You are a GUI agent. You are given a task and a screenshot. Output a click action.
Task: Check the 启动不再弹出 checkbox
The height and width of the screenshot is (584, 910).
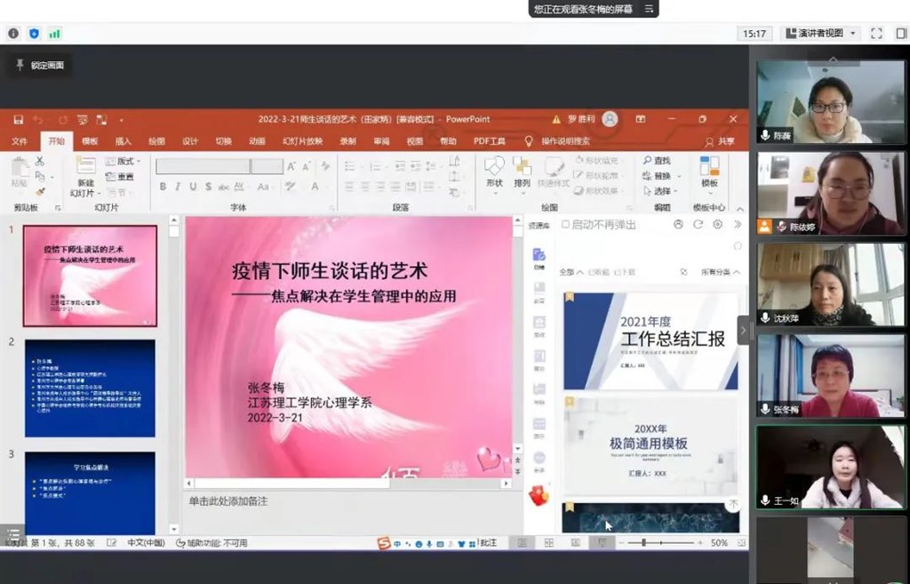(564, 225)
